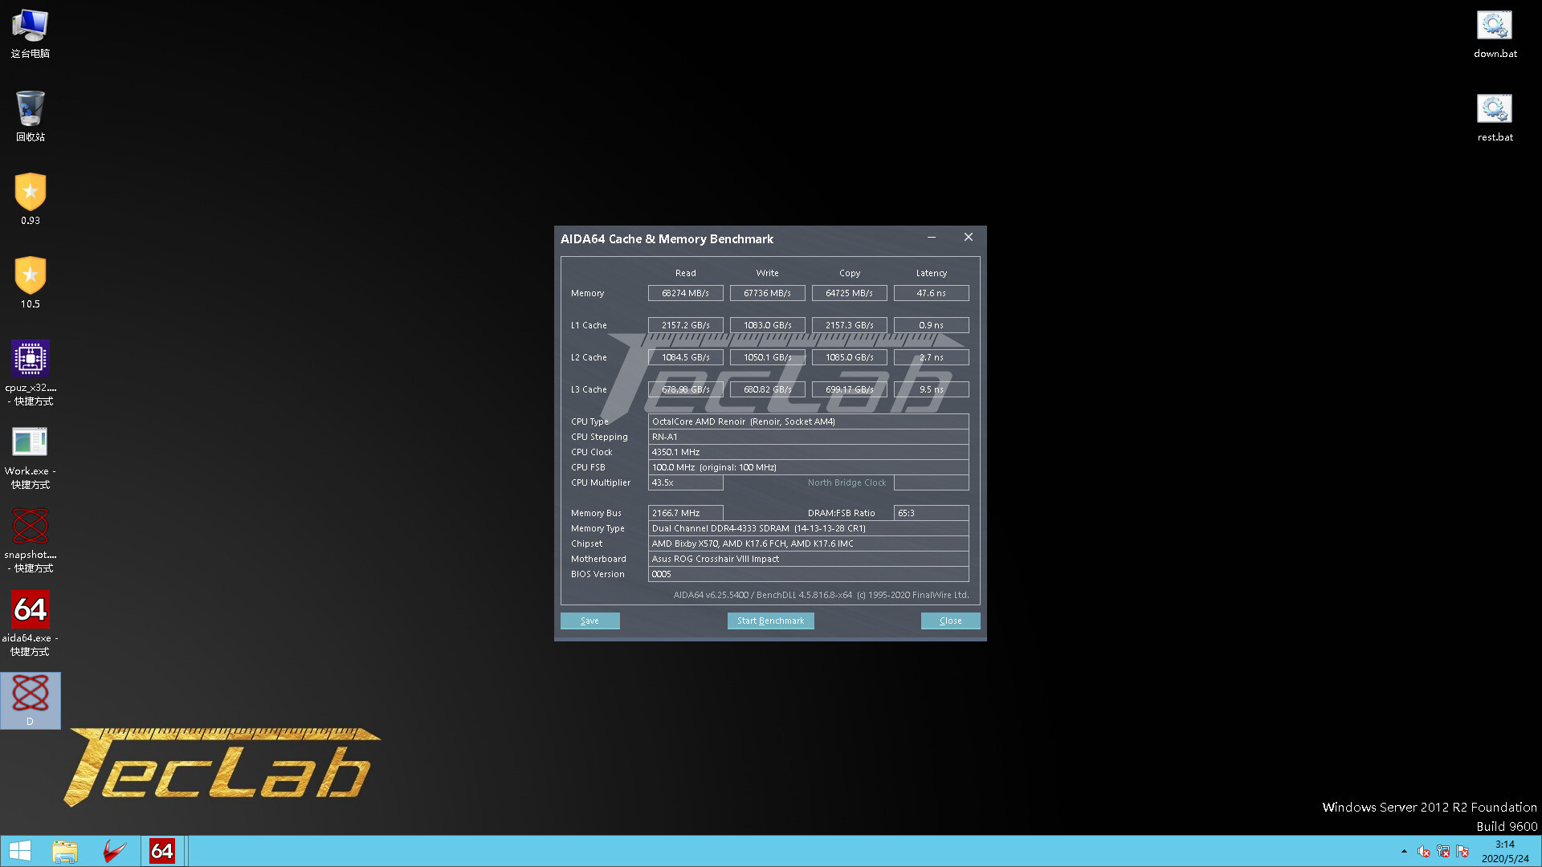Click the CPU Multiplier field 43.5x

point(685,482)
